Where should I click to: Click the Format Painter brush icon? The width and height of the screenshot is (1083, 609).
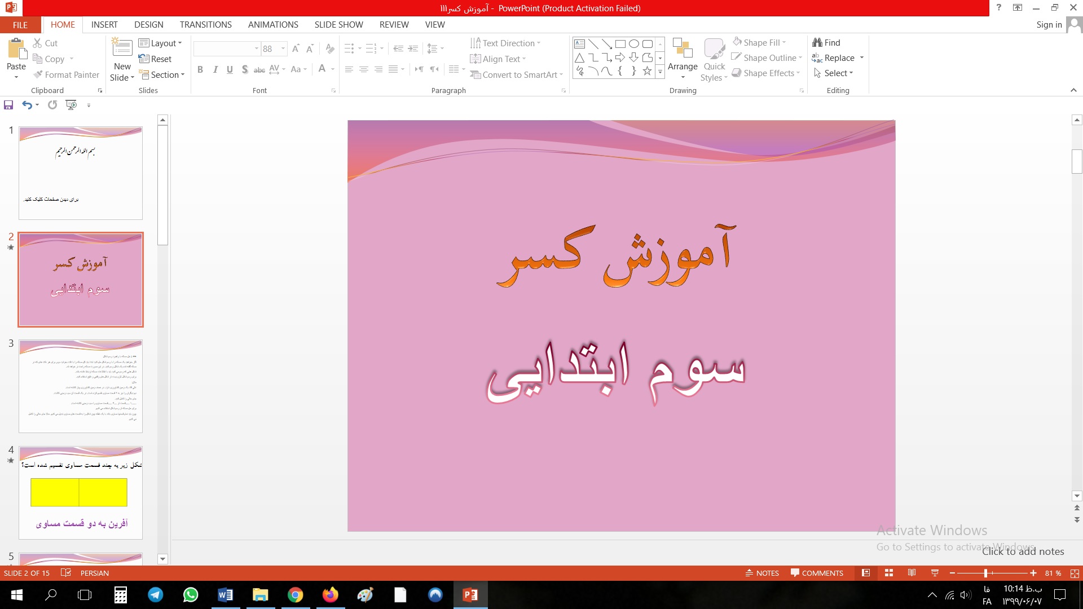(38, 74)
